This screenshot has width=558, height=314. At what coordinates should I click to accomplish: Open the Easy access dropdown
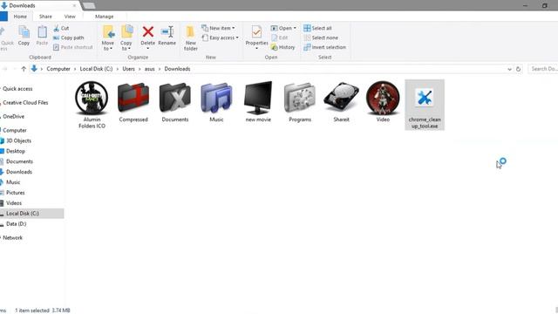220,38
